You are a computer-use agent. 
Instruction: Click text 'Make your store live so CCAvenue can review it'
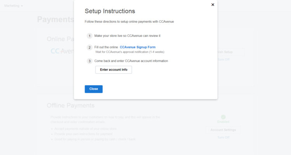click(127, 36)
